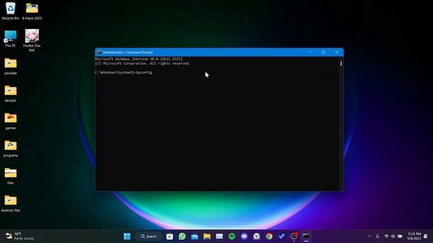Open Spotify from the taskbar
This screenshot has height=243, width=433.
pyautogui.click(x=232, y=236)
